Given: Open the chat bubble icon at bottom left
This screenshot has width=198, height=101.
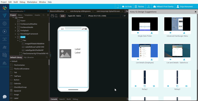Looking at the screenshot, I should click(5, 97).
